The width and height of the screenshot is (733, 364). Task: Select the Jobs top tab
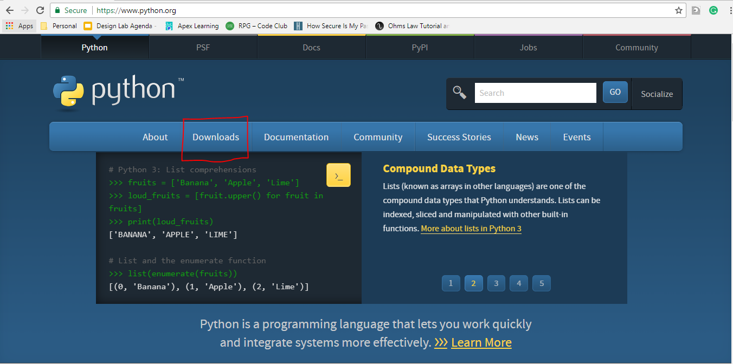[528, 47]
